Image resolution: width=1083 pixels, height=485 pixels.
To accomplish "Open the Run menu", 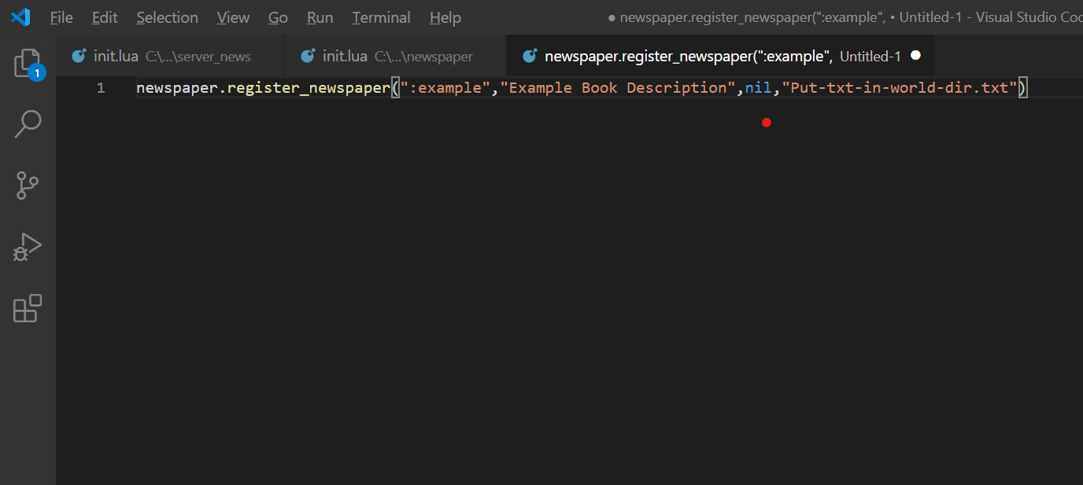I will [x=320, y=17].
